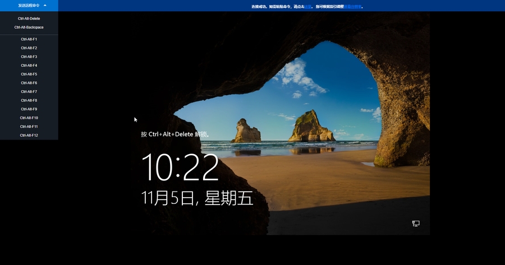
Task: Select Ctrl-Alt-F10 from the menu
Action: click(29, 118)
